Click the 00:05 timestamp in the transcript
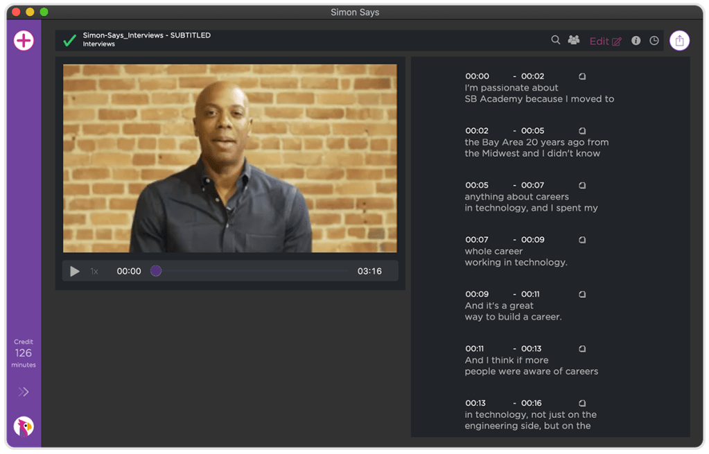The image size is (709, 454). (x=478, y=185)
